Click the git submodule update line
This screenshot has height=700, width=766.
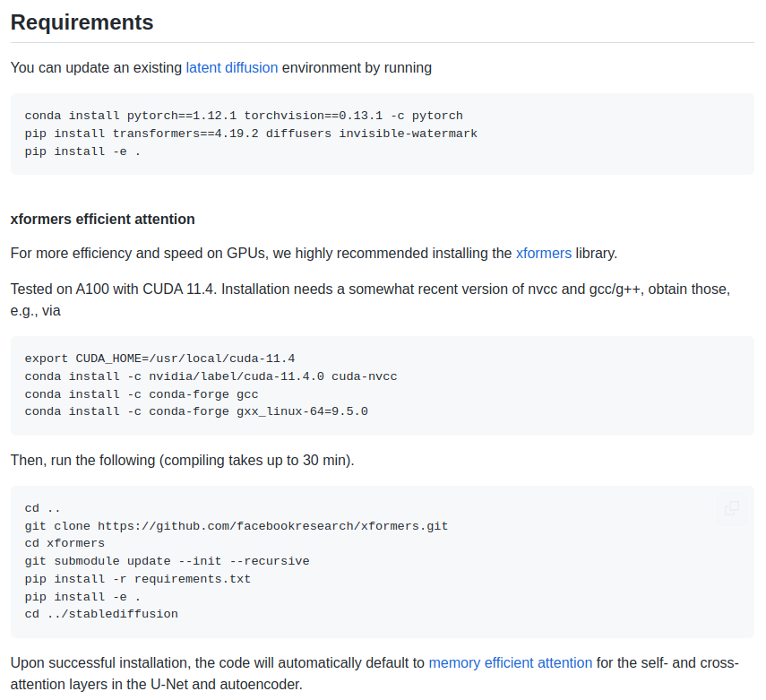167,561
